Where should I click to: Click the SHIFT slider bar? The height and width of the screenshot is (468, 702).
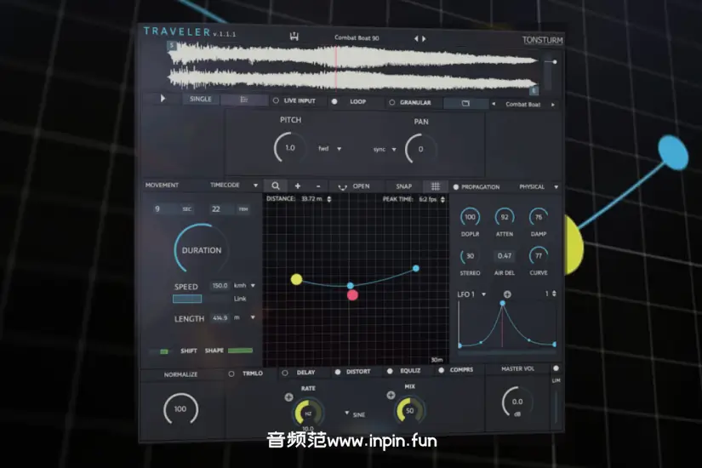(160, 351)
